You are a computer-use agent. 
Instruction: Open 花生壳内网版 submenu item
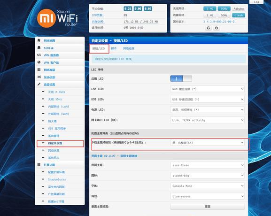[x=56, y=187]
